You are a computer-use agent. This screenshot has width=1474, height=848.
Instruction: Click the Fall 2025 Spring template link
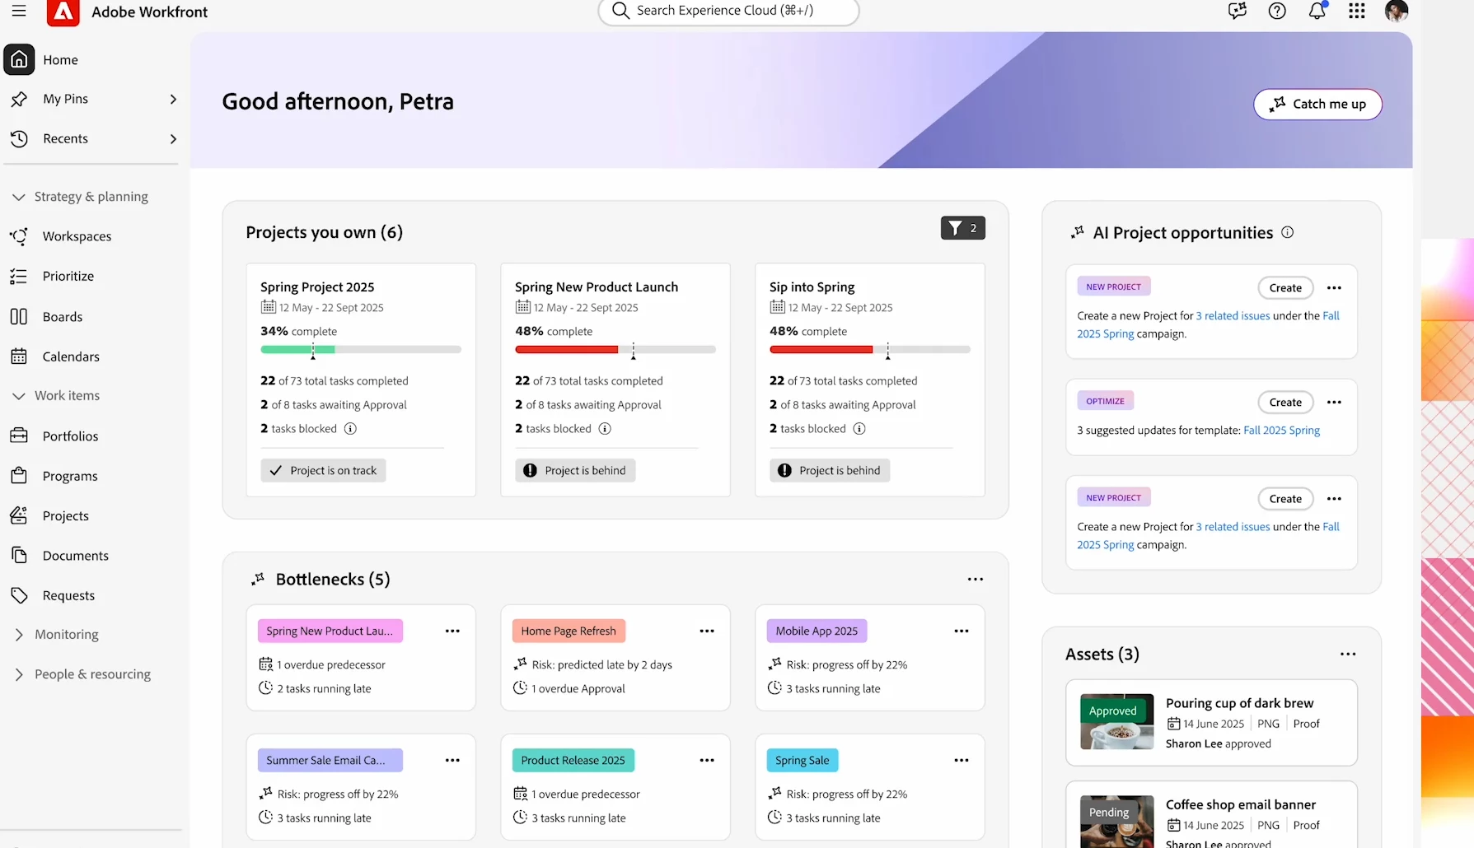pos(1281,430)
